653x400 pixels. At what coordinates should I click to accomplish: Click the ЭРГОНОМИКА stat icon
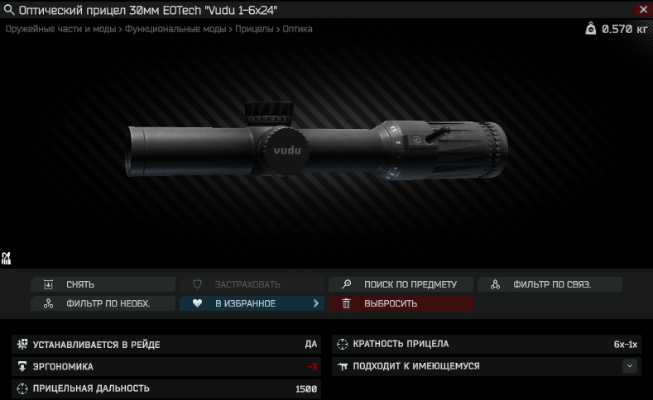point(22,367)
